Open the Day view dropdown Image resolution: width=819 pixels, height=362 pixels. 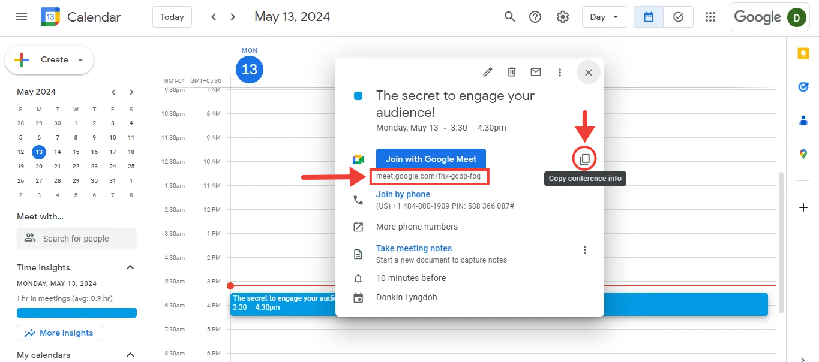[604, 17]
